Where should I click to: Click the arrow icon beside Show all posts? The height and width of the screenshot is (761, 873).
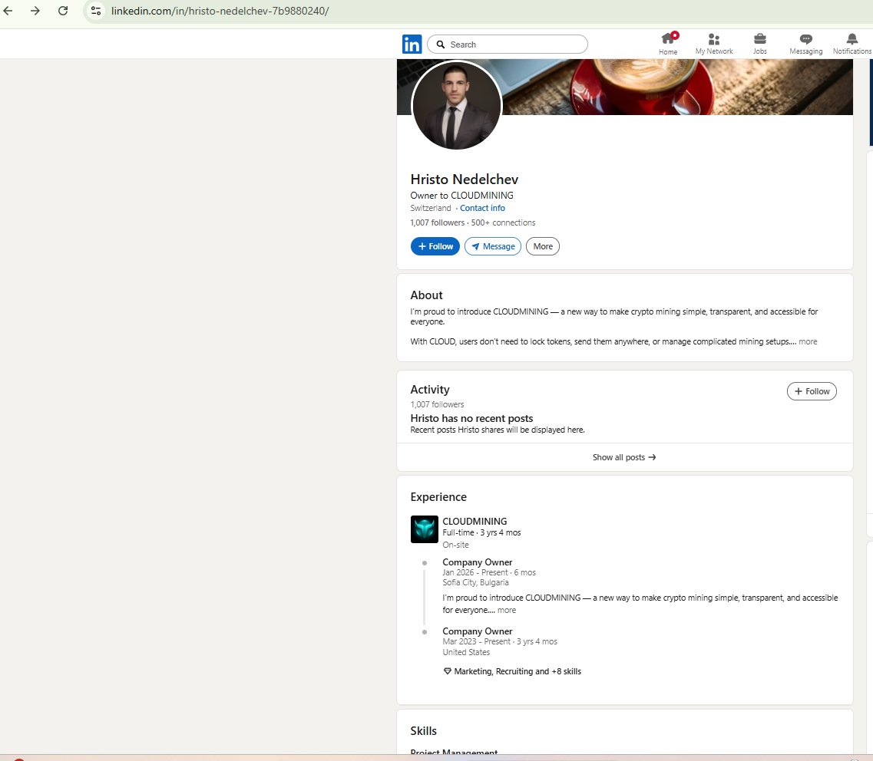pyautogui.click(x=652, y=457)
